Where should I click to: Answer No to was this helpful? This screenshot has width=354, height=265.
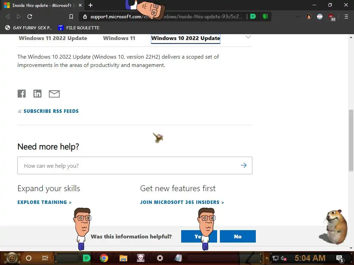pos(238,236)
